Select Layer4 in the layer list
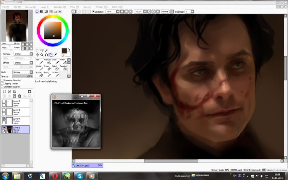288x180 pixels. point(15,121)
